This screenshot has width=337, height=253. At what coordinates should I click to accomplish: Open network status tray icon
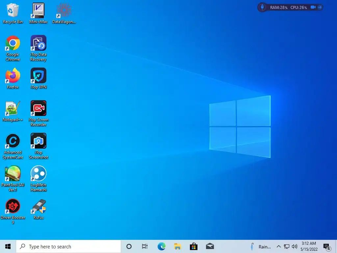tap(287, 246)
